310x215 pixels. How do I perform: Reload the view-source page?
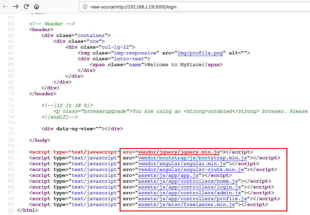[26, 6]
